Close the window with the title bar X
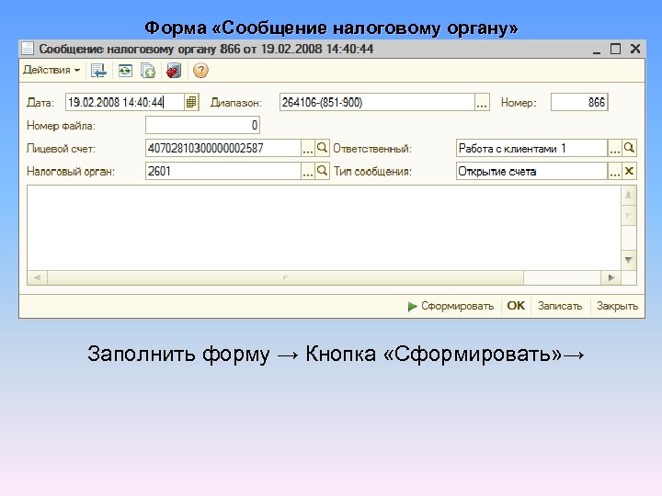Image resolution: width=662 pixels, height=496 pixels. 635,49
